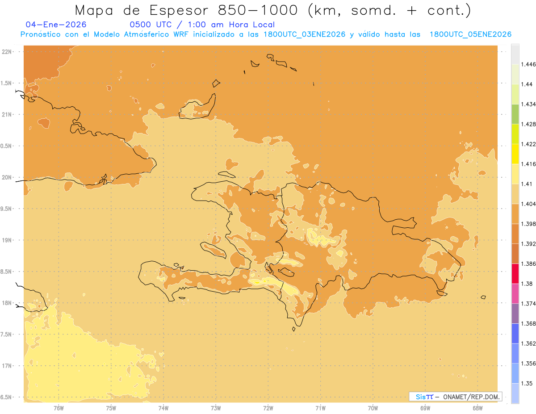Click the "74W" longitude label
The image size is (536, 414).
point(163,408)
